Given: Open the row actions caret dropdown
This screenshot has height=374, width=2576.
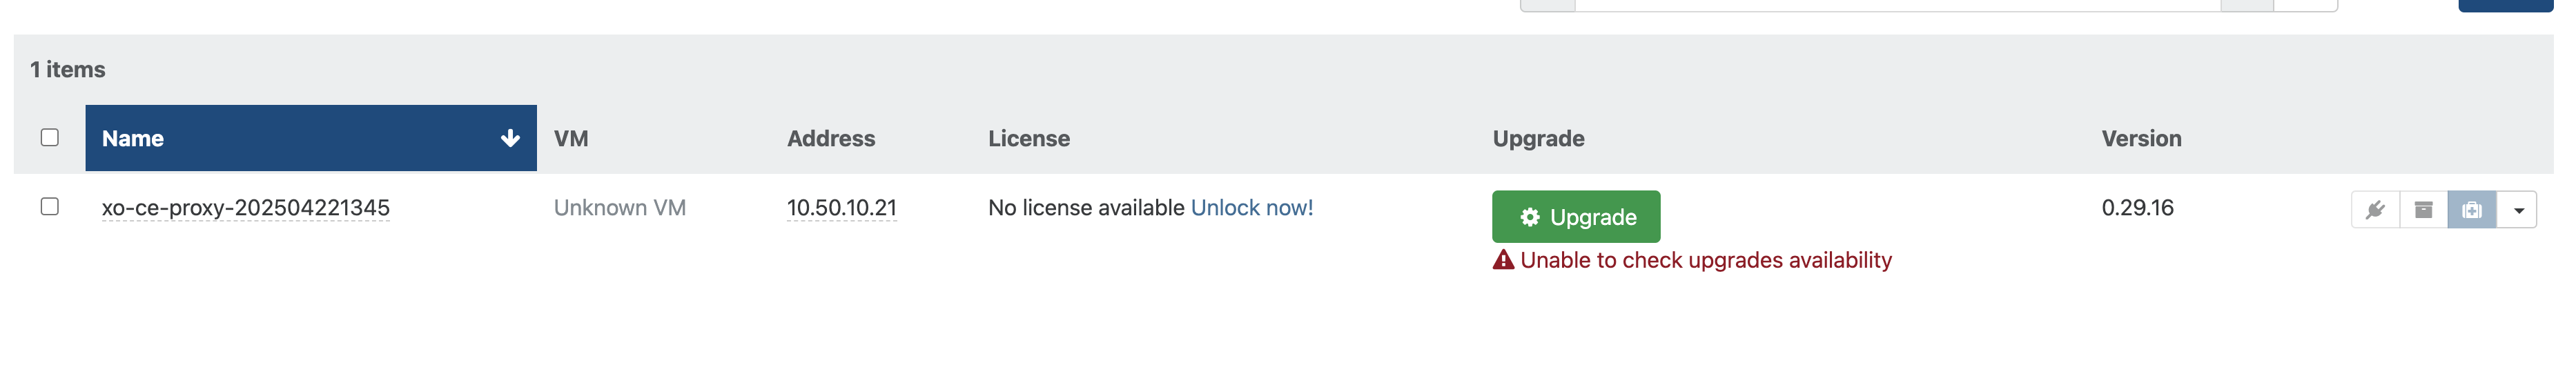Looking at the screenshot, I should tap(2518, 210).
